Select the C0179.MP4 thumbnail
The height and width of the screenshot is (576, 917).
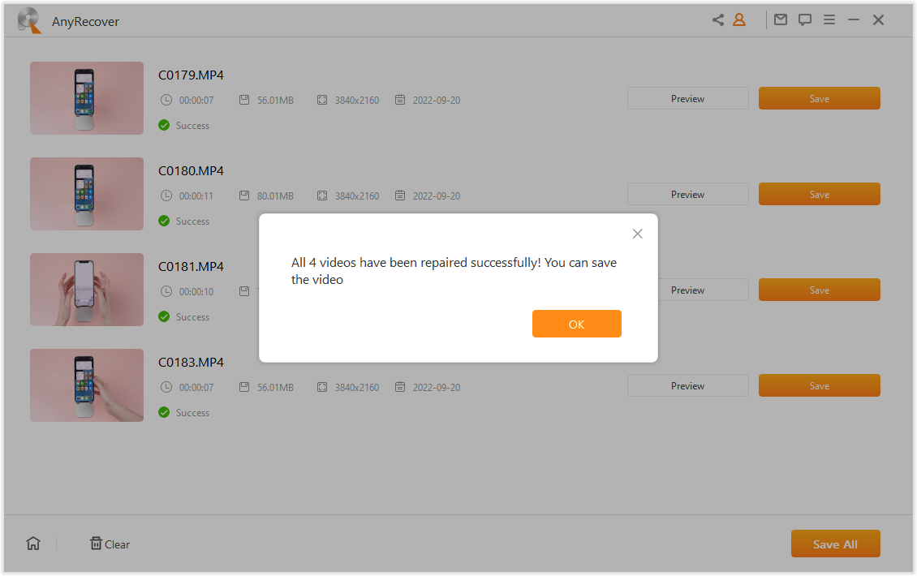[87, 98]
